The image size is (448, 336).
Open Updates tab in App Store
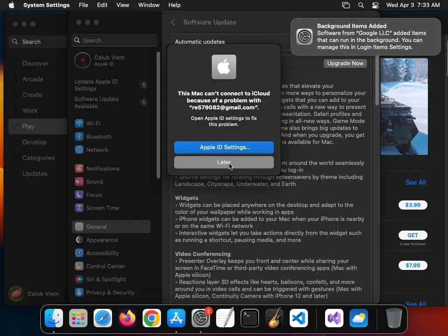coord(38,173)
